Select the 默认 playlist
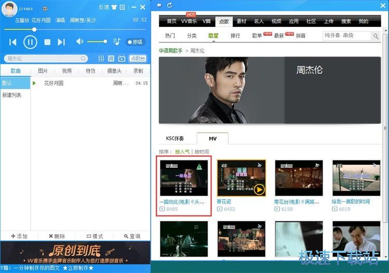This screenshot has width=389, height=273. coord(15,83)
